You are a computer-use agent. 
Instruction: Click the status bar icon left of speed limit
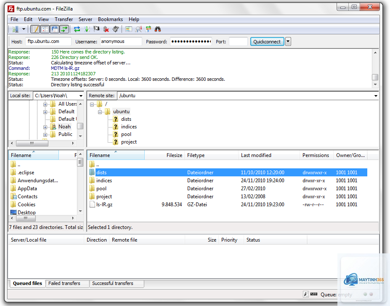coord(306,294)
